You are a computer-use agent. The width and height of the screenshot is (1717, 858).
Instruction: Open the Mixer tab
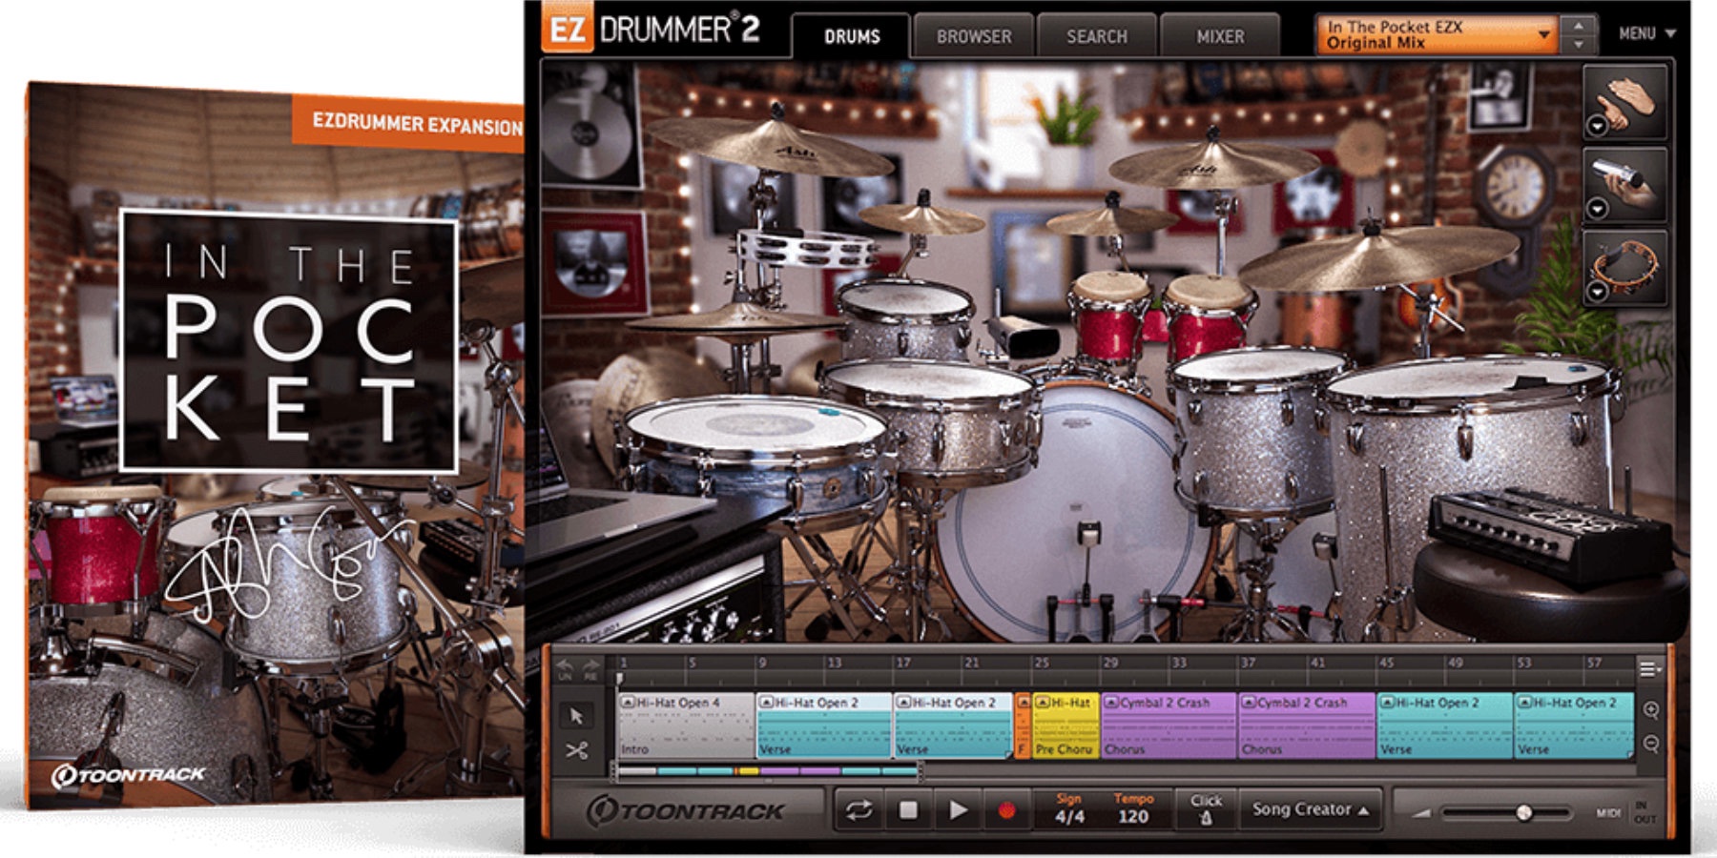click(x=1219, y=37)
